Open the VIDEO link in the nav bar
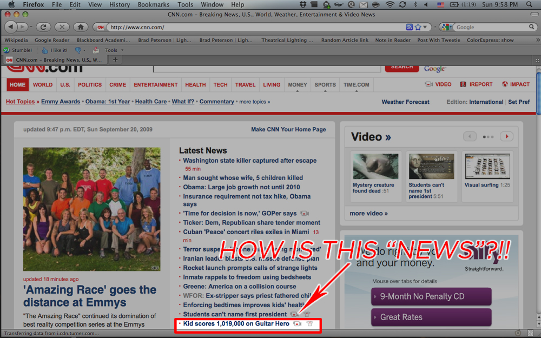This screenshot has height=338, width=541. pos(438,84)
